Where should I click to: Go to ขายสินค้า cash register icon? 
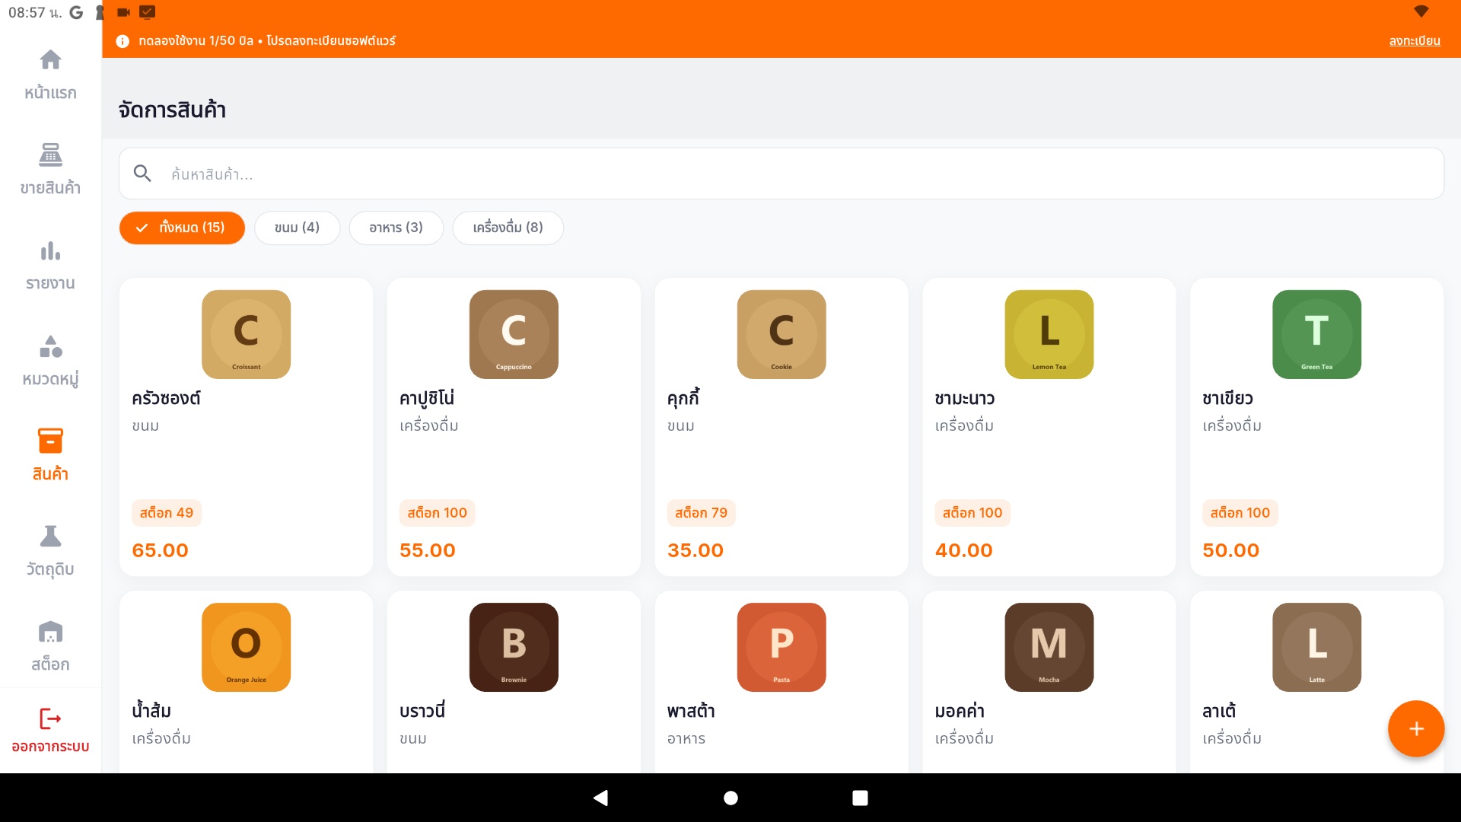click(50, 155)
